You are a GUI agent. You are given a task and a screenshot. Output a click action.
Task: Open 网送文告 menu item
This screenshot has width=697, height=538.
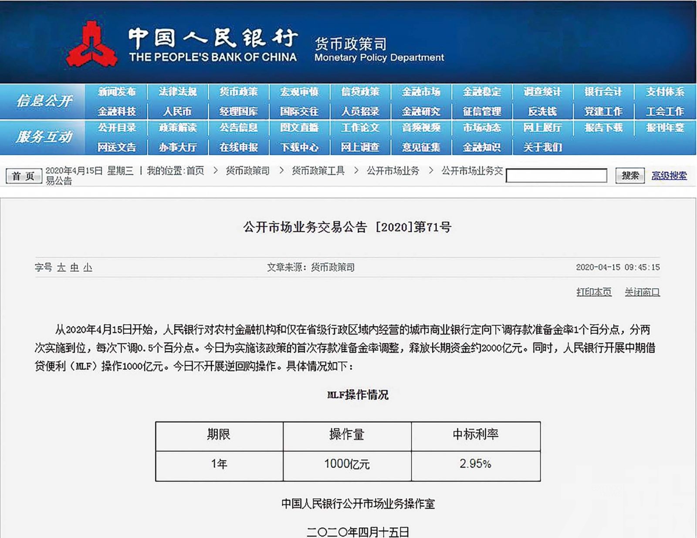(117, 147)
